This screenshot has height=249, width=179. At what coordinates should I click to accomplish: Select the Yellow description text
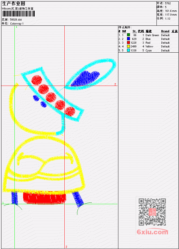coord(149,47)
